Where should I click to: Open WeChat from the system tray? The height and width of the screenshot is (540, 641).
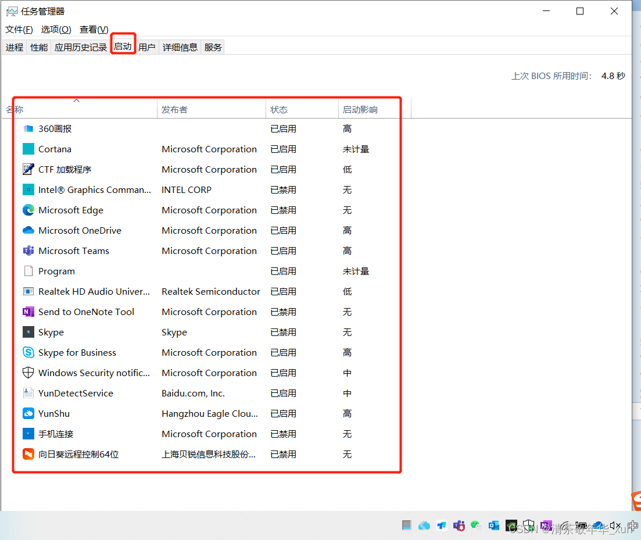(475, 525)
